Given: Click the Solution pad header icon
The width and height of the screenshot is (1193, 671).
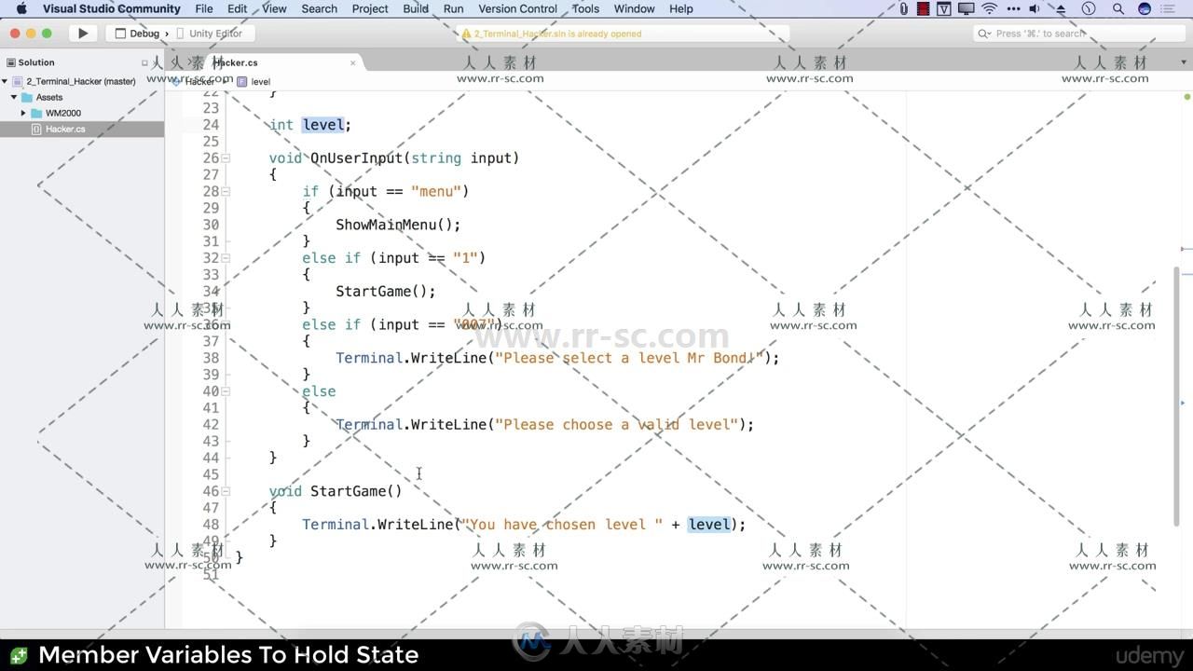Looking at the screenshot, I should pos(11,62).
